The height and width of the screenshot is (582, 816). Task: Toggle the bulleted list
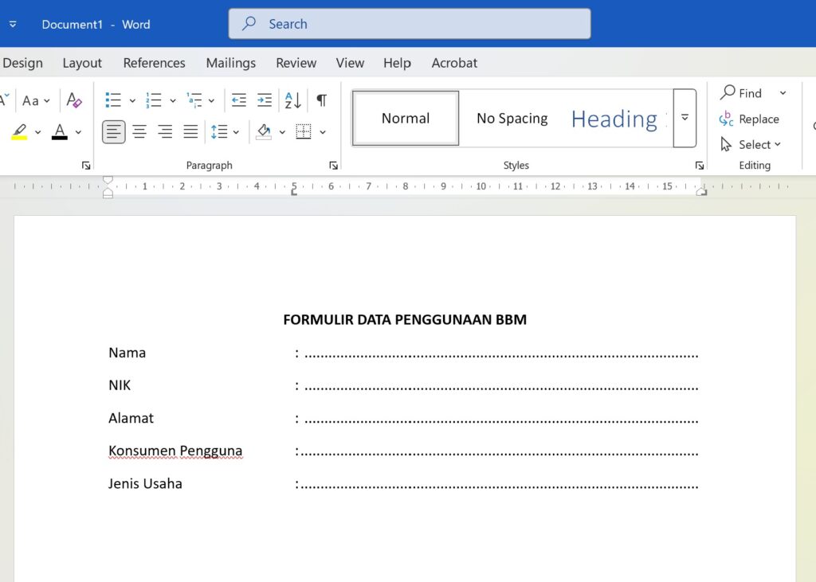click(x=112, y=100)
